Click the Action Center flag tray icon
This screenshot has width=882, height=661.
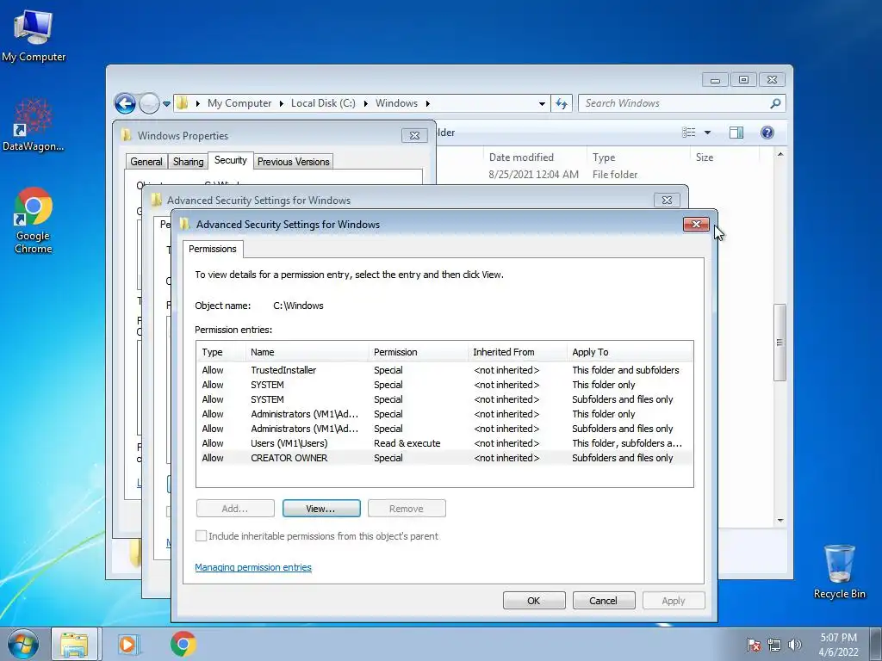point(753,645)
